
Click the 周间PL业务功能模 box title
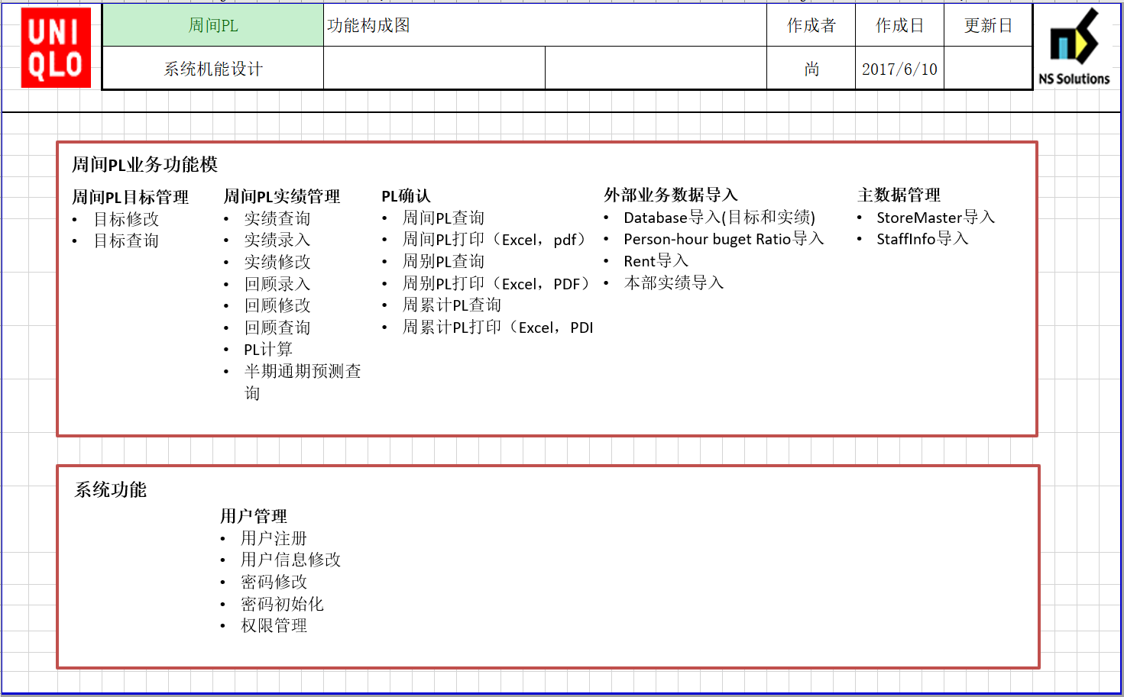click(144, 164)
